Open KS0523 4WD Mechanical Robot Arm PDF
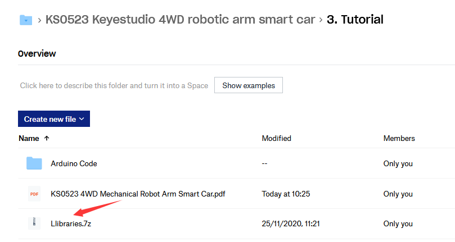This screenshot has height=242, width=455. coord(138,194)
